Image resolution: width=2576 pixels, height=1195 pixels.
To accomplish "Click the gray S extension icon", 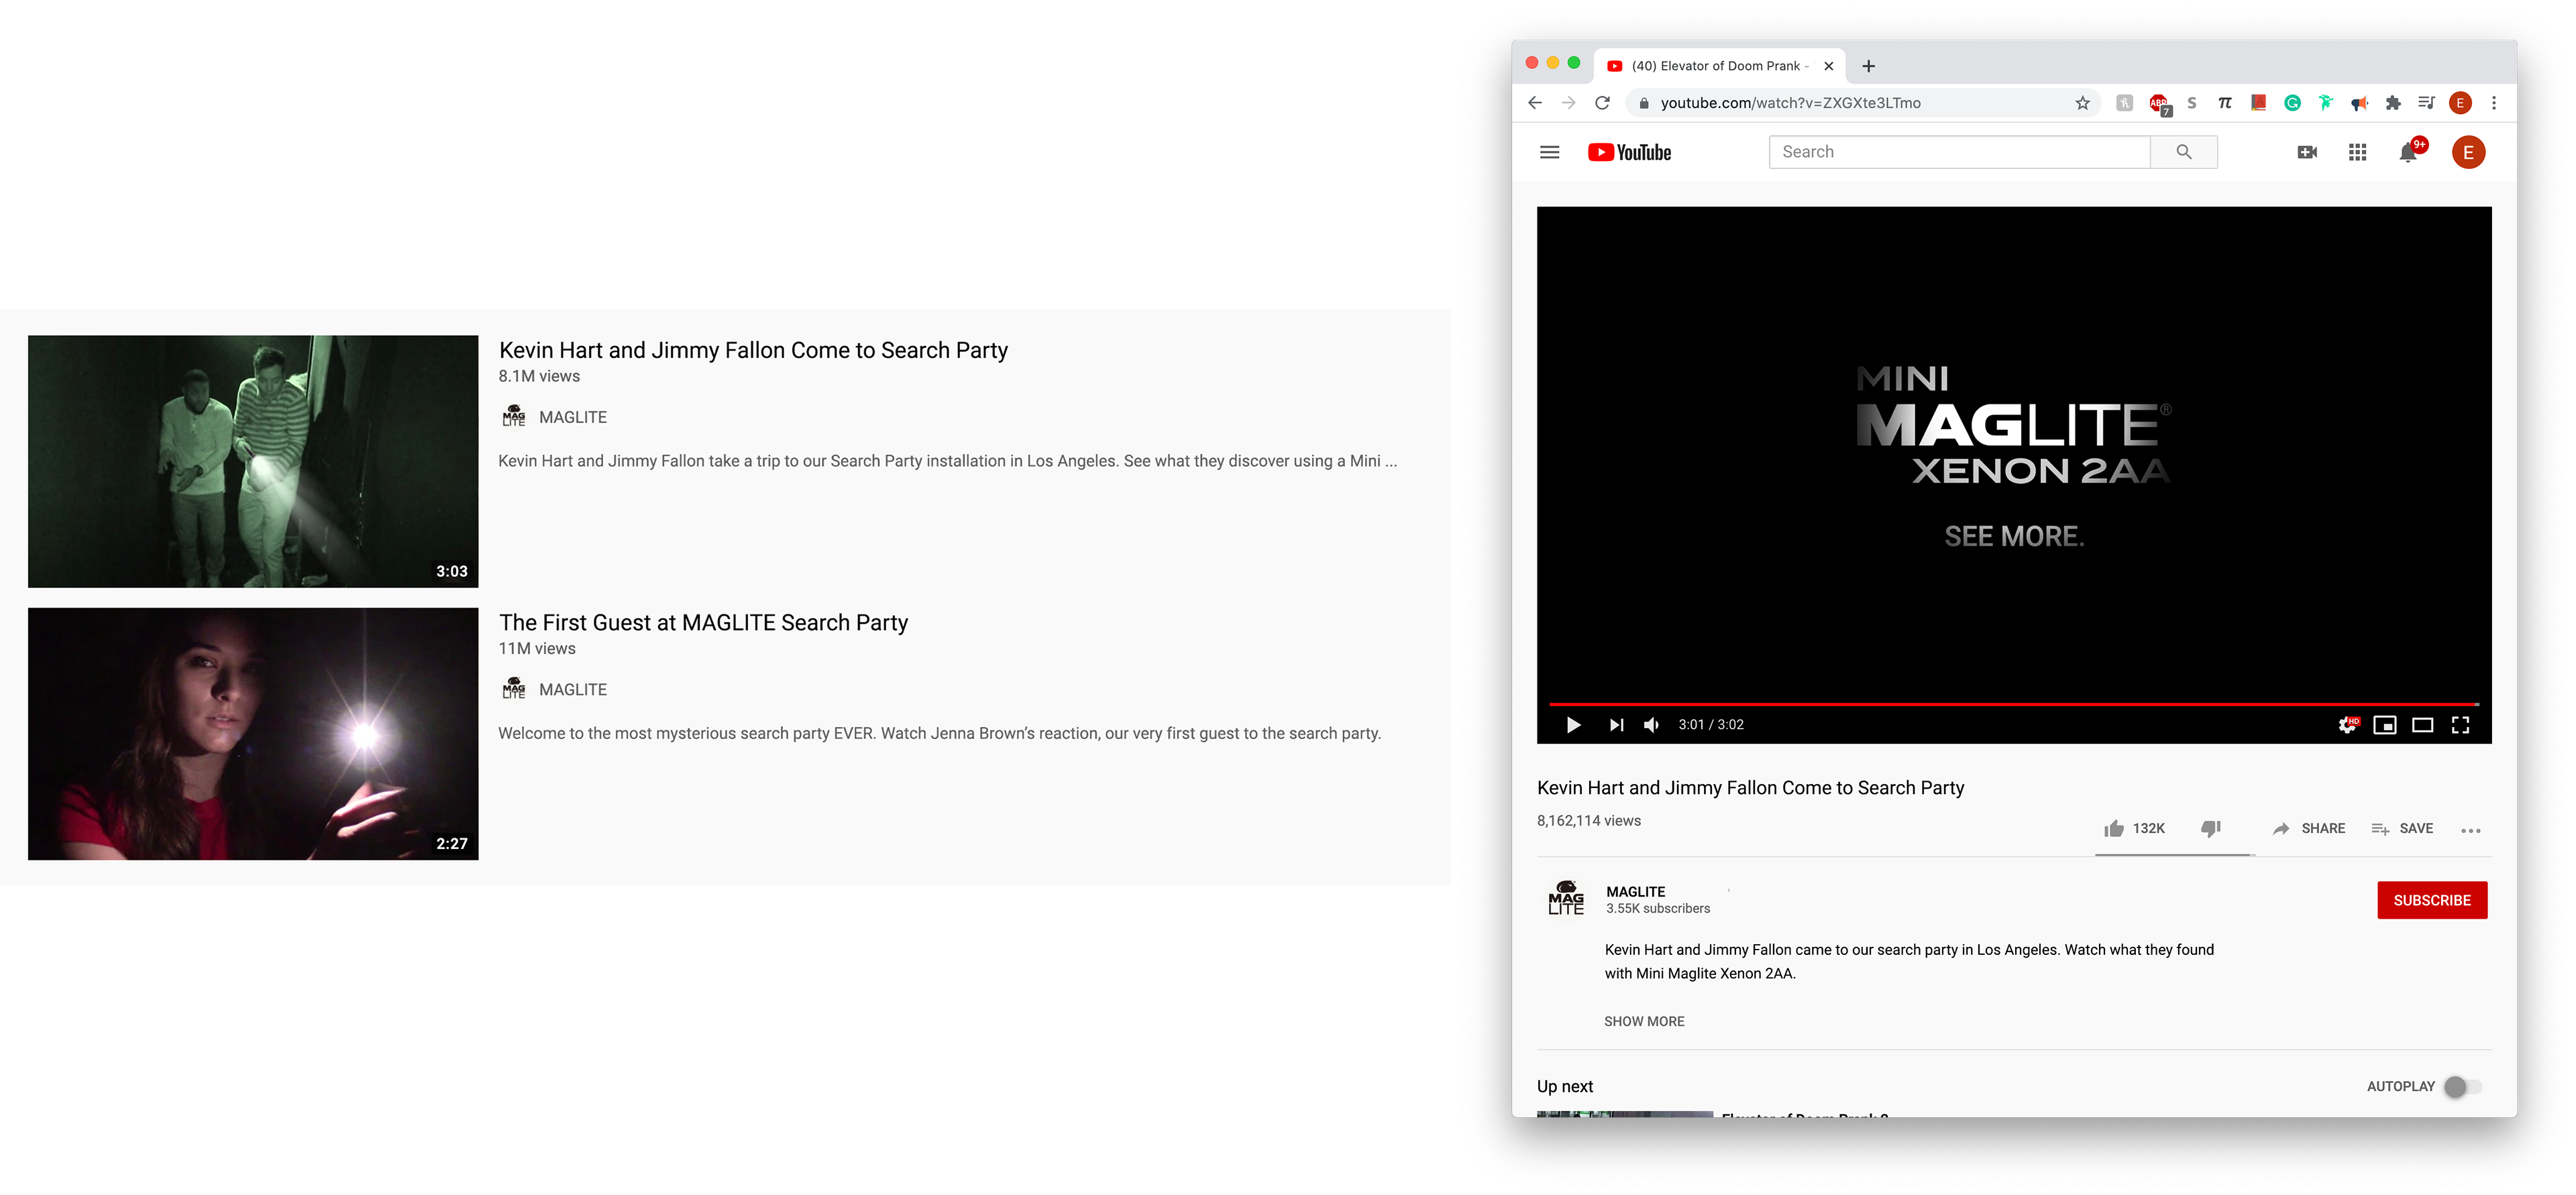I will coord(2192,103).
